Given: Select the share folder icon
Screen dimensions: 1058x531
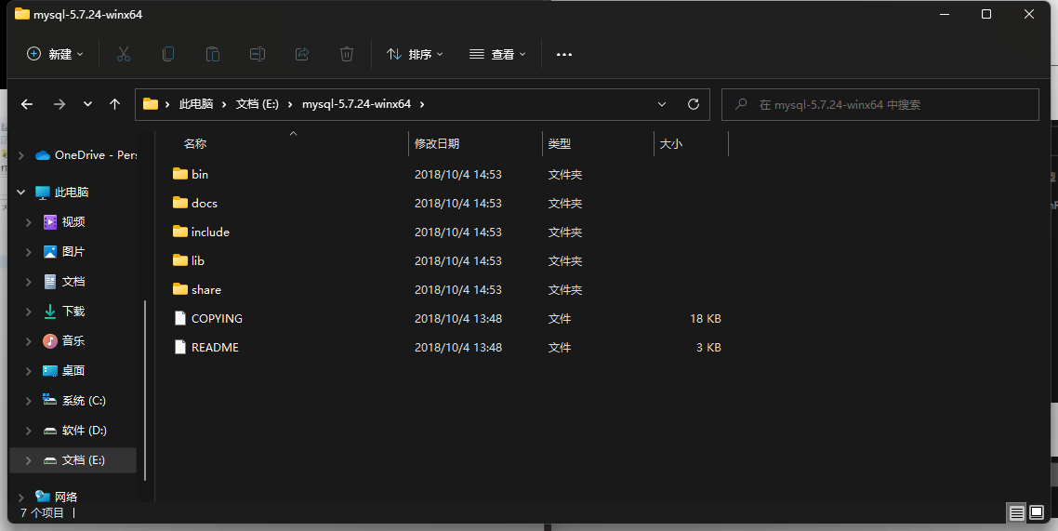Looking at the screenshot, I should point(180,289).
